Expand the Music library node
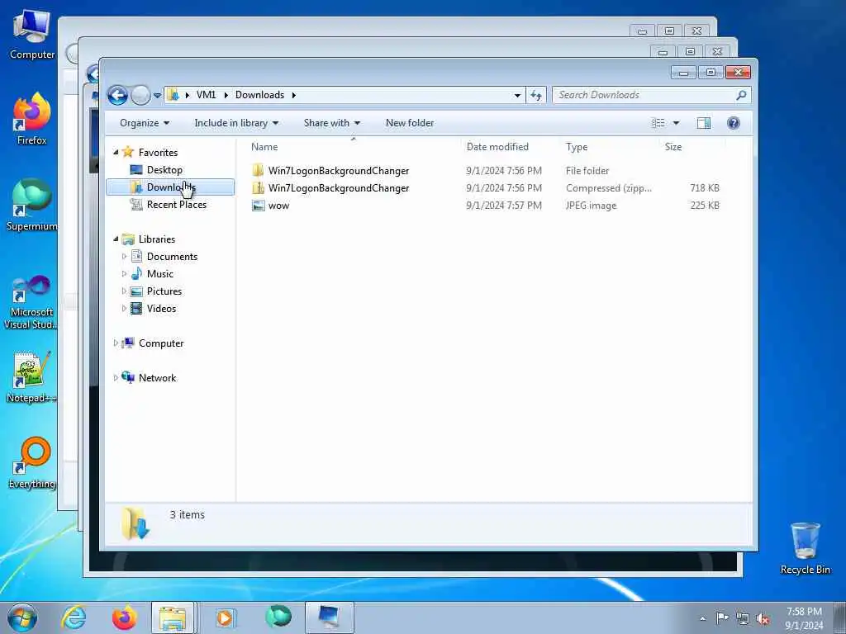This screenshot has width=846, height=634. pos(124,273)
